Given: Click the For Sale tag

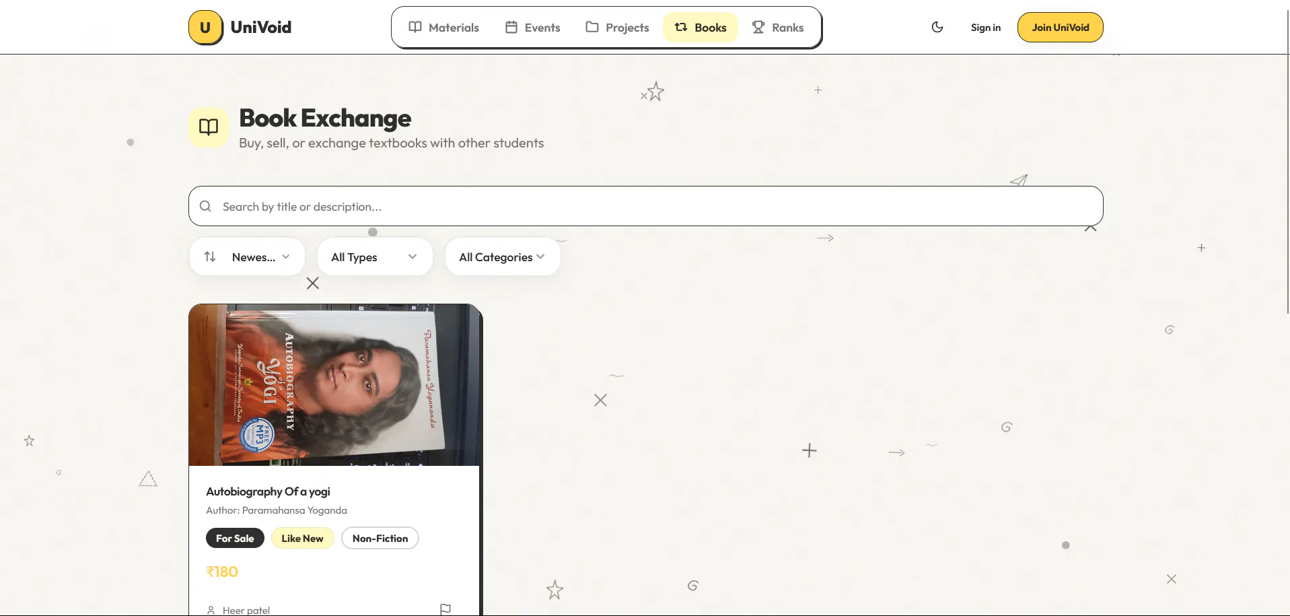Looking at the screenshot, I should pyautogui.click(x=235, y=538).
